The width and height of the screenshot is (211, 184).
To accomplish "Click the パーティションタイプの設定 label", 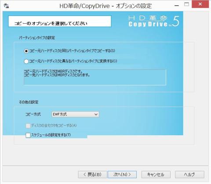I will pos(37,38).
